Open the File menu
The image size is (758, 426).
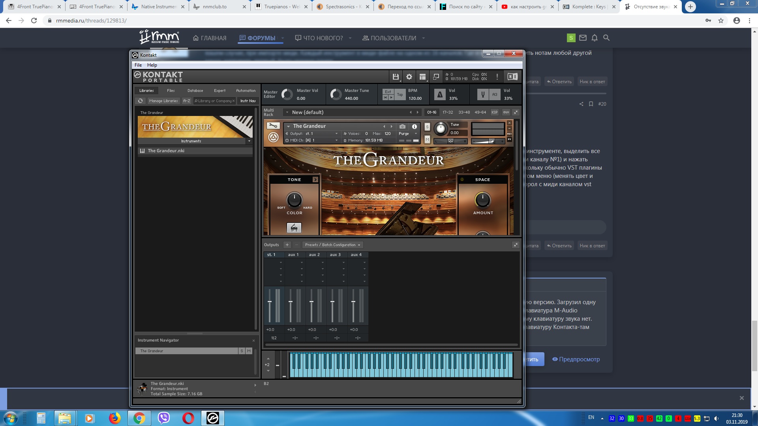coord(138,65)
